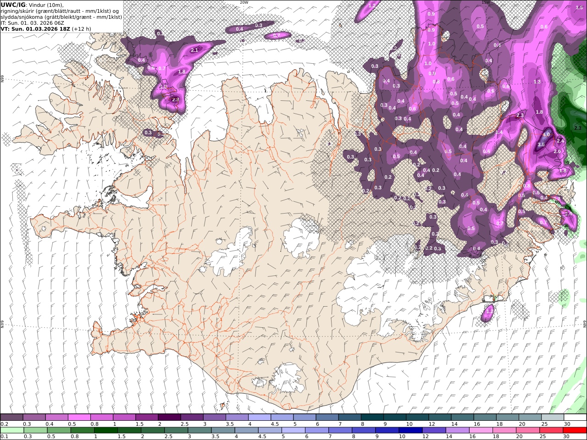The image size is (587, 440).
Task: Pick the top-row legend swatch between 8 and 9
Action: [x=372, y=417]
